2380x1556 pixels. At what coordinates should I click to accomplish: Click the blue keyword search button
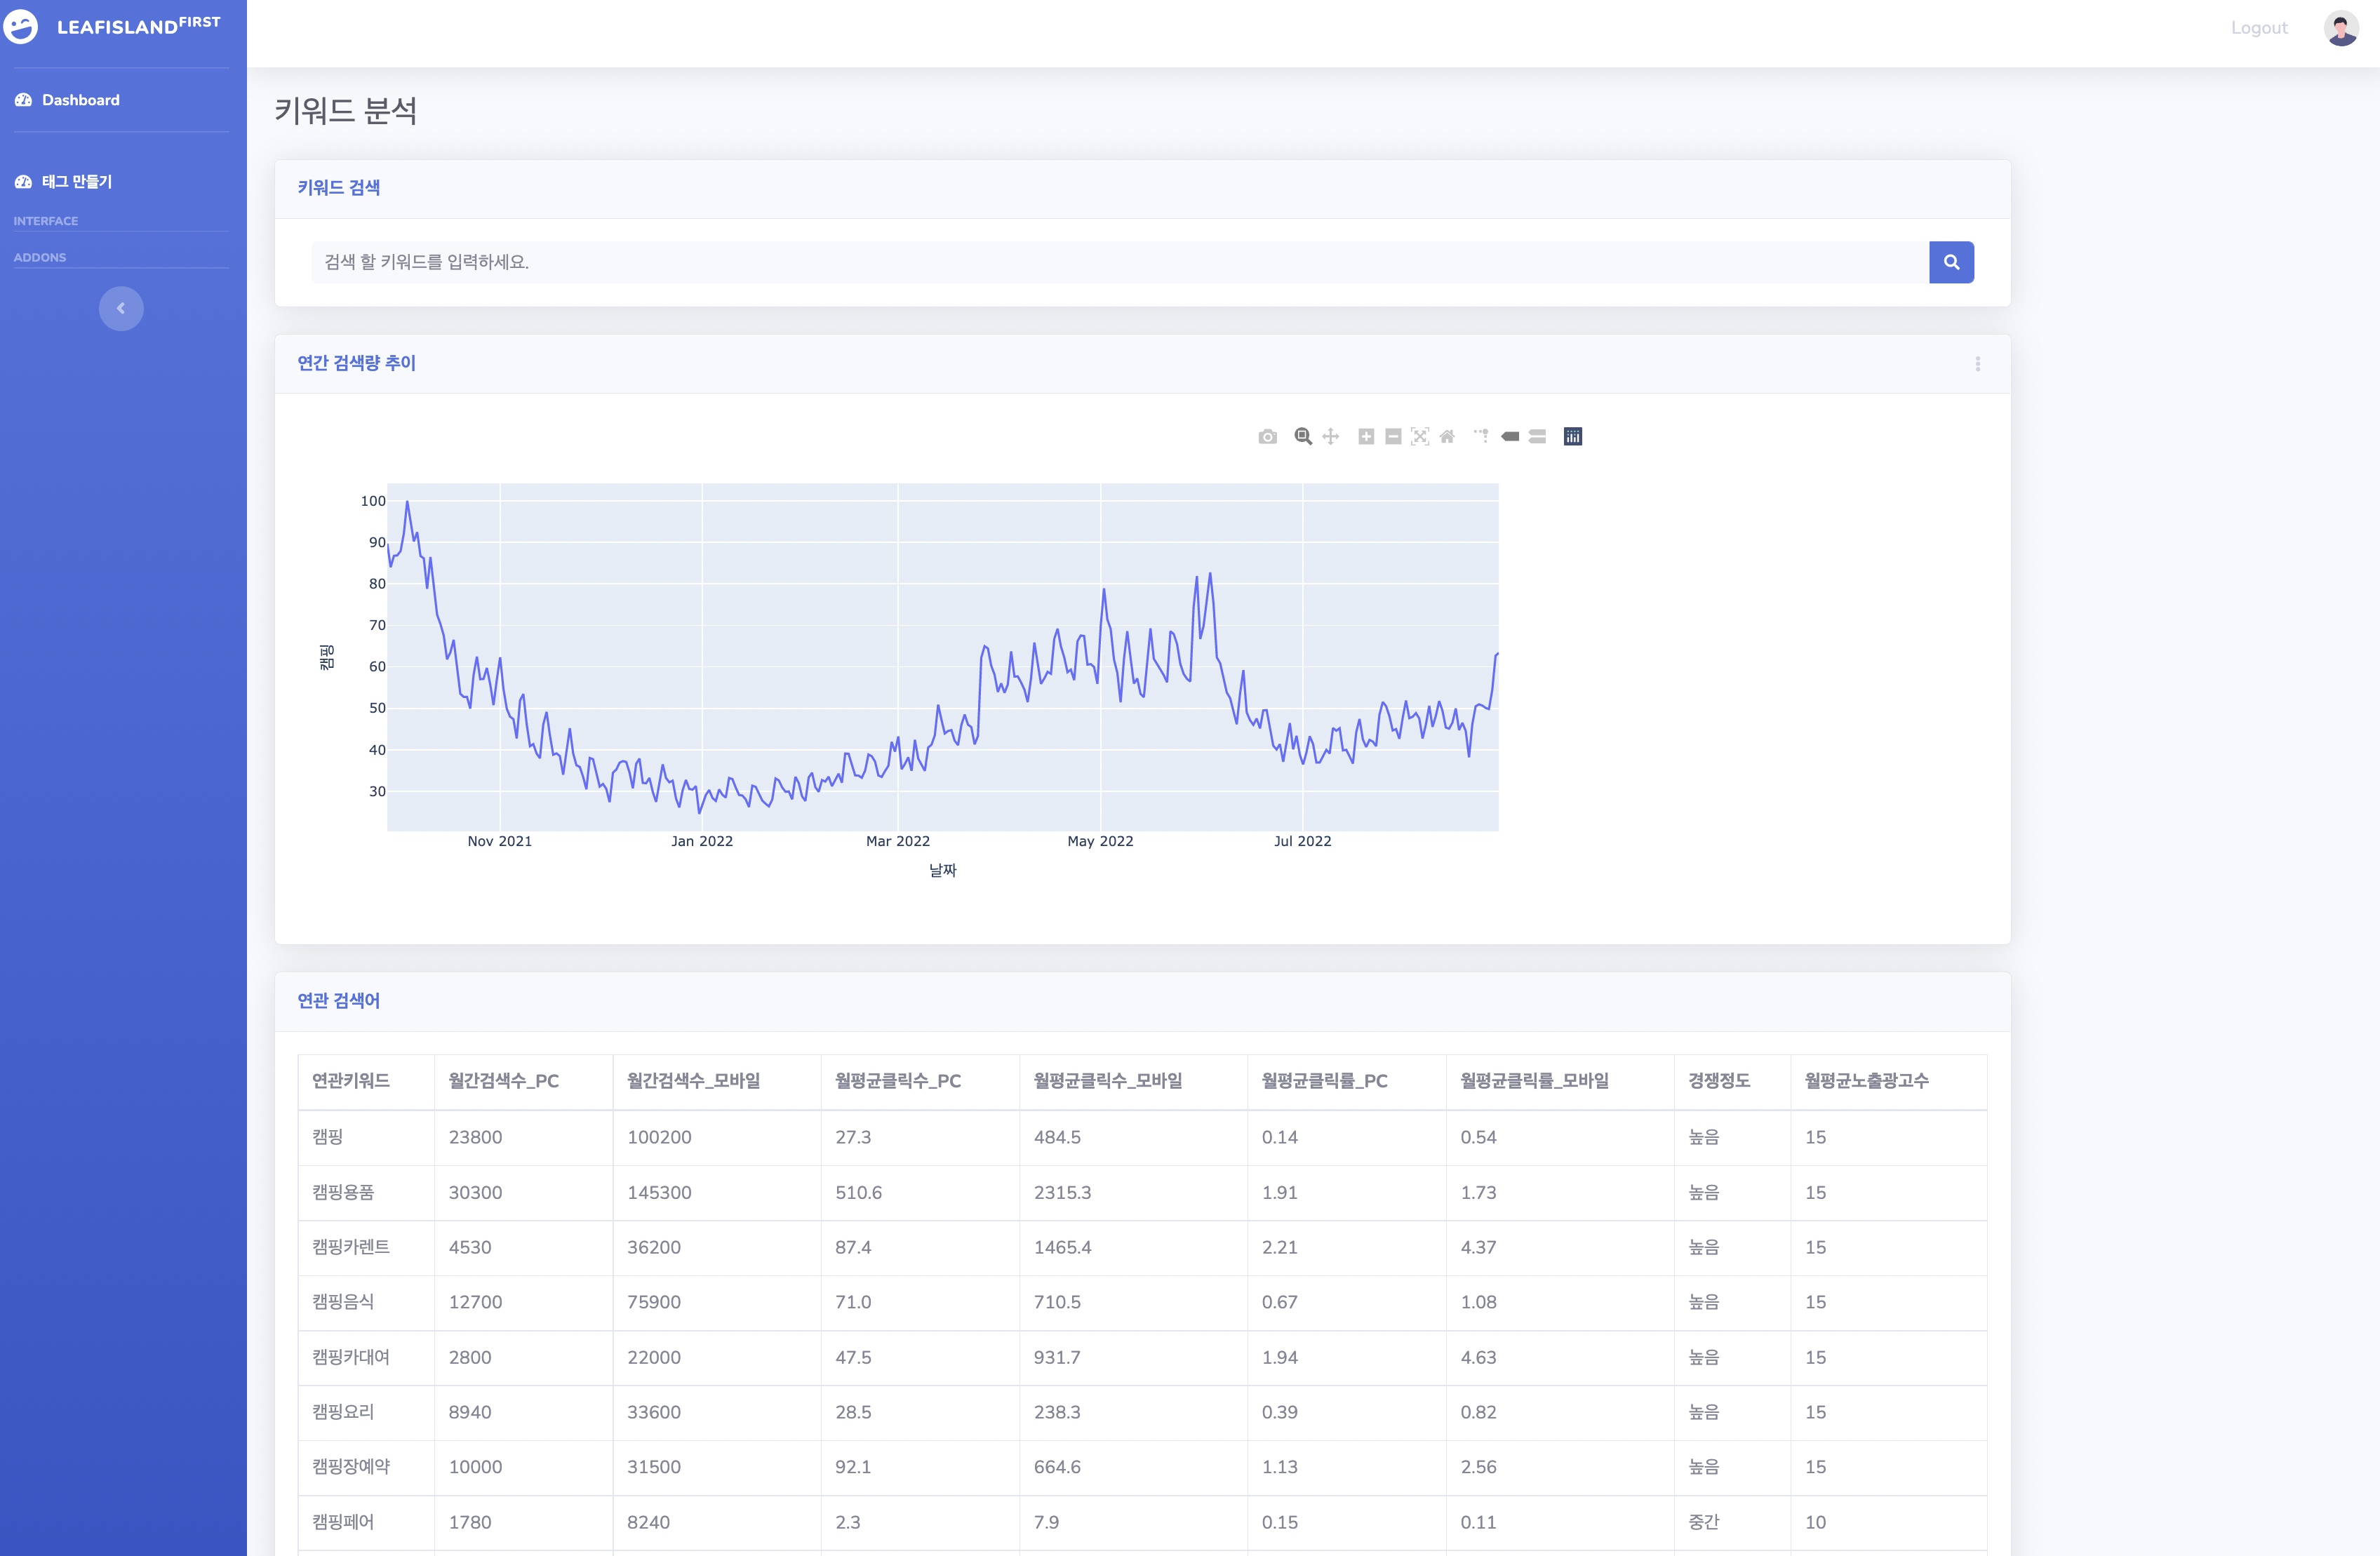coord(1950,262)
